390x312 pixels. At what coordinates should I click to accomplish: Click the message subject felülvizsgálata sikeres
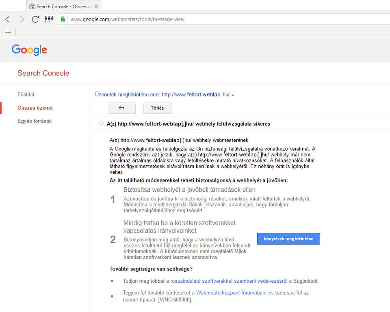coord(188,123)
